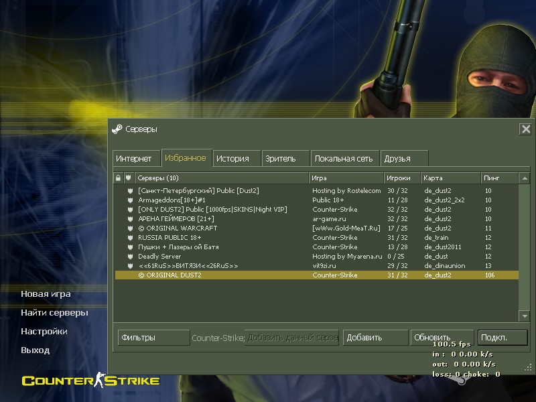This screenshot has height=402, width=536.
Task: Click the Добавить button
Action: pos(375,338)
